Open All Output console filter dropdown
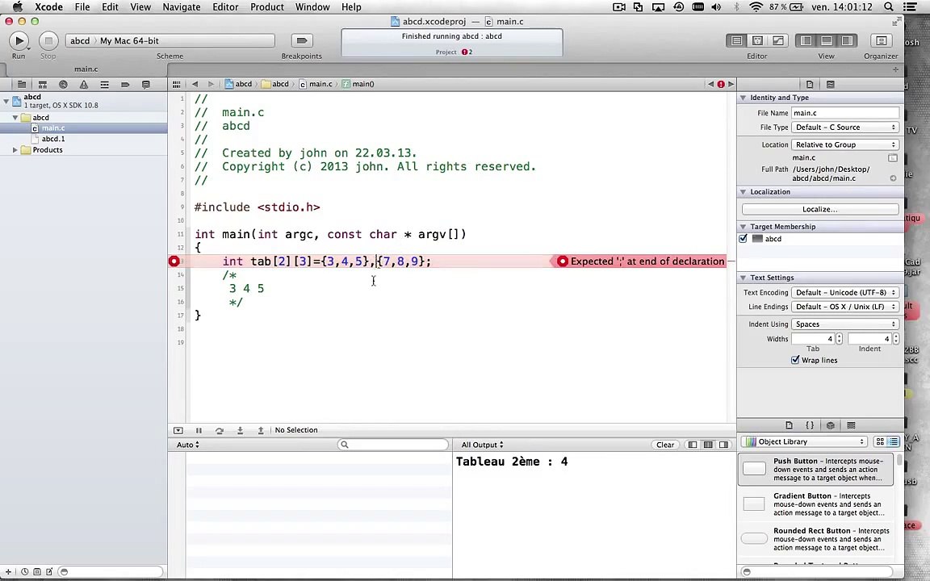Image resolution: width=930 pixels, height=581 pixels. 482,445
